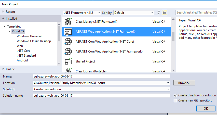Viewport: 217px width, 115px height.
Task: Open the Sort by dropdown
Action: point(134,12)
